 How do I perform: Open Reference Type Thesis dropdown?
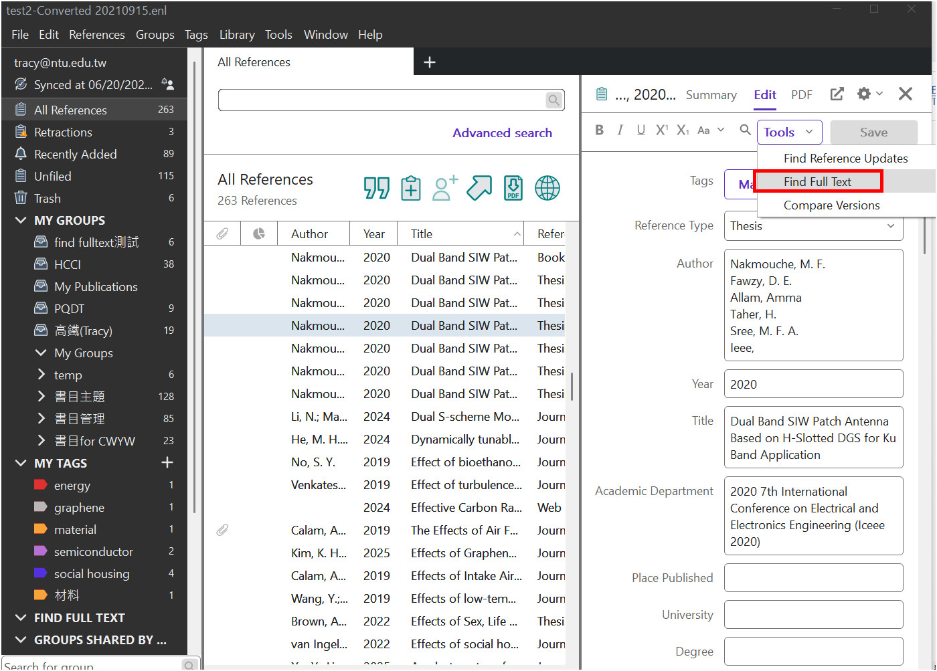tap(813, 226)
